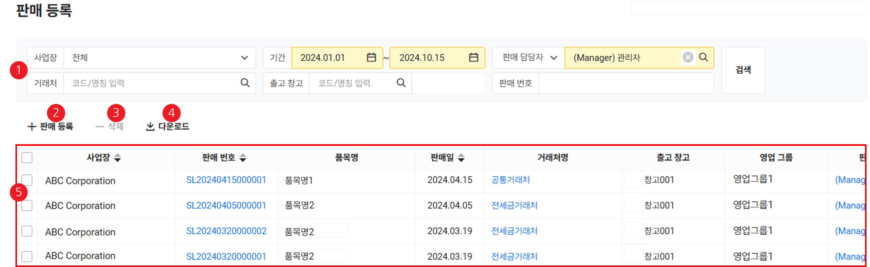Click the 출고 창고 search magnifier icon

tap(401, 83)
